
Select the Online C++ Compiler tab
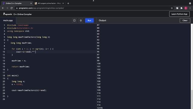click(17, 3)
